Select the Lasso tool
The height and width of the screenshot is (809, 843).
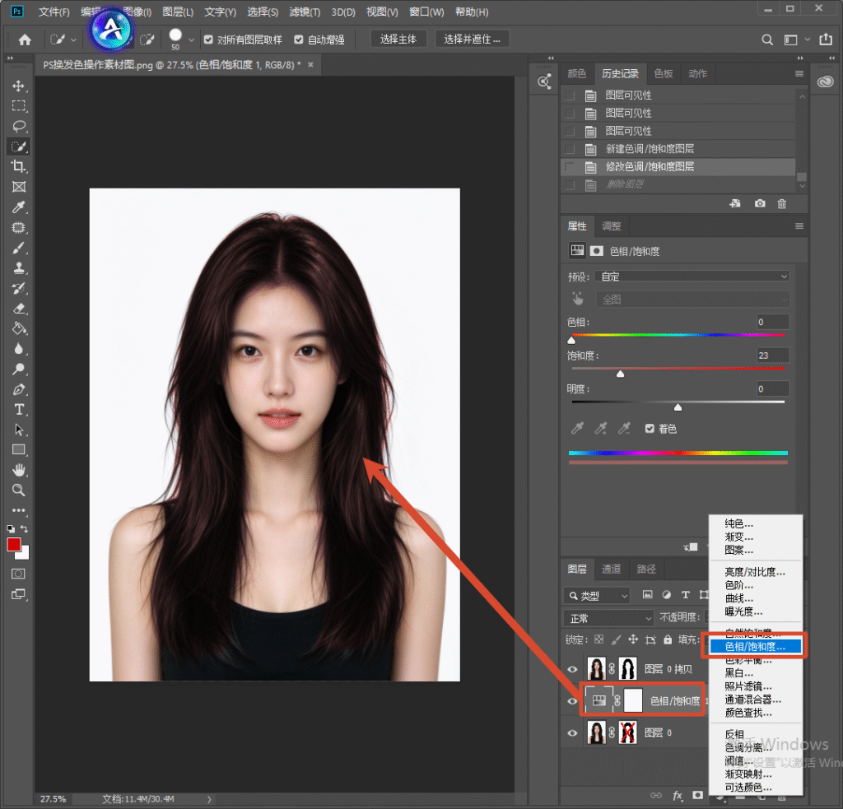(19, 126)
